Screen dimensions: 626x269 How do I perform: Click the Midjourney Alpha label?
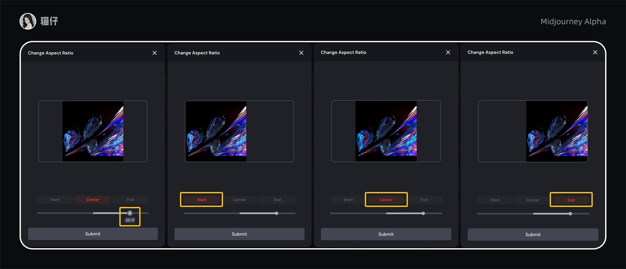pyautogui.click(x=573, y=22)
